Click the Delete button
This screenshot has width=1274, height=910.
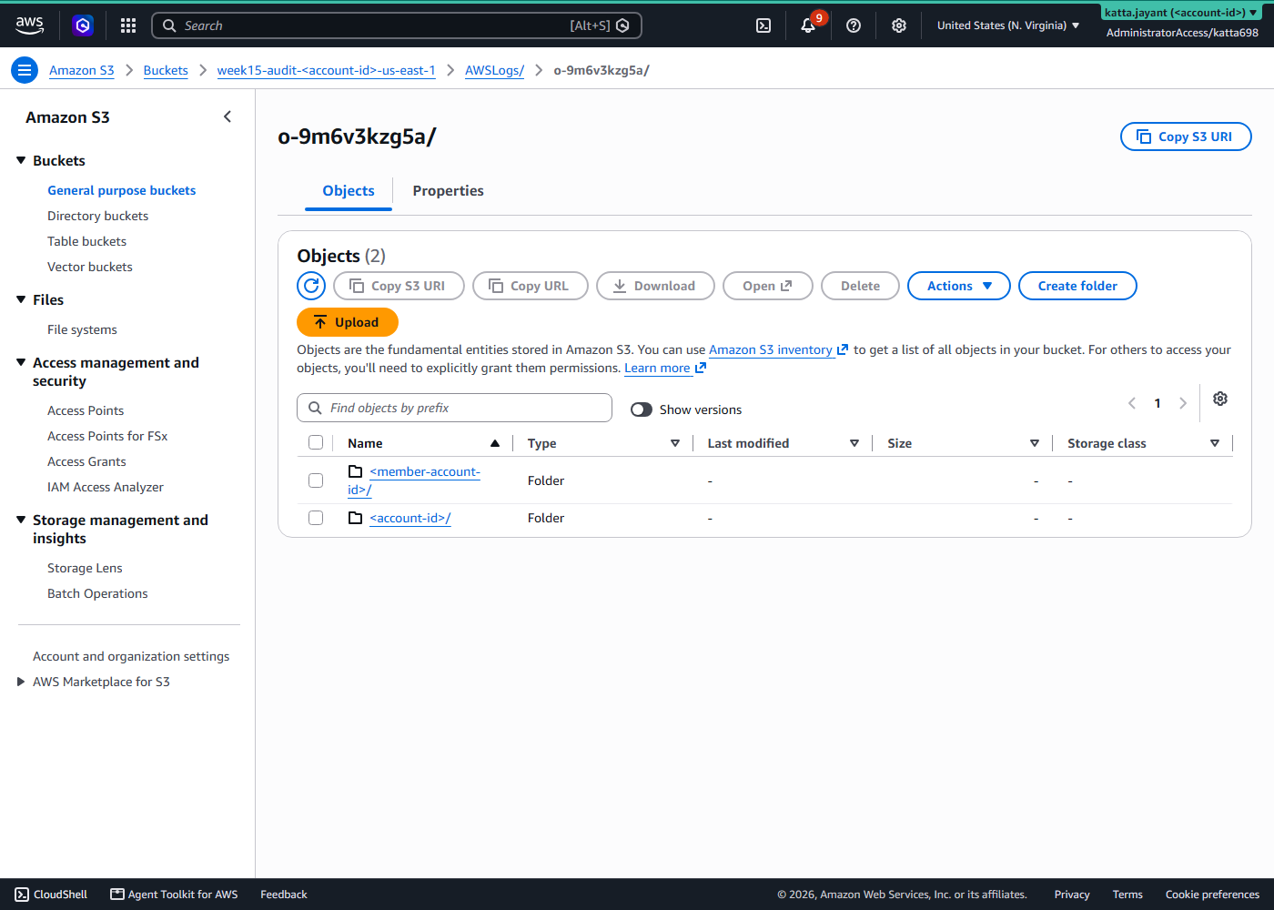click(x=860, y=286)
